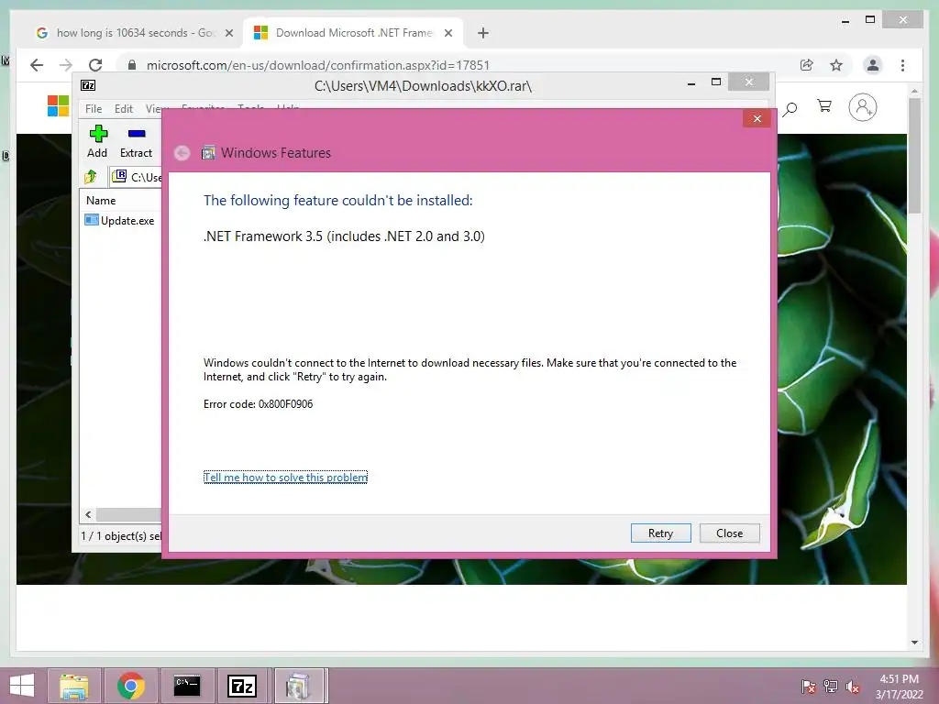Open the Chrome profile icon
This screenshot has height=704, width=939.
[x=873, y=65]
